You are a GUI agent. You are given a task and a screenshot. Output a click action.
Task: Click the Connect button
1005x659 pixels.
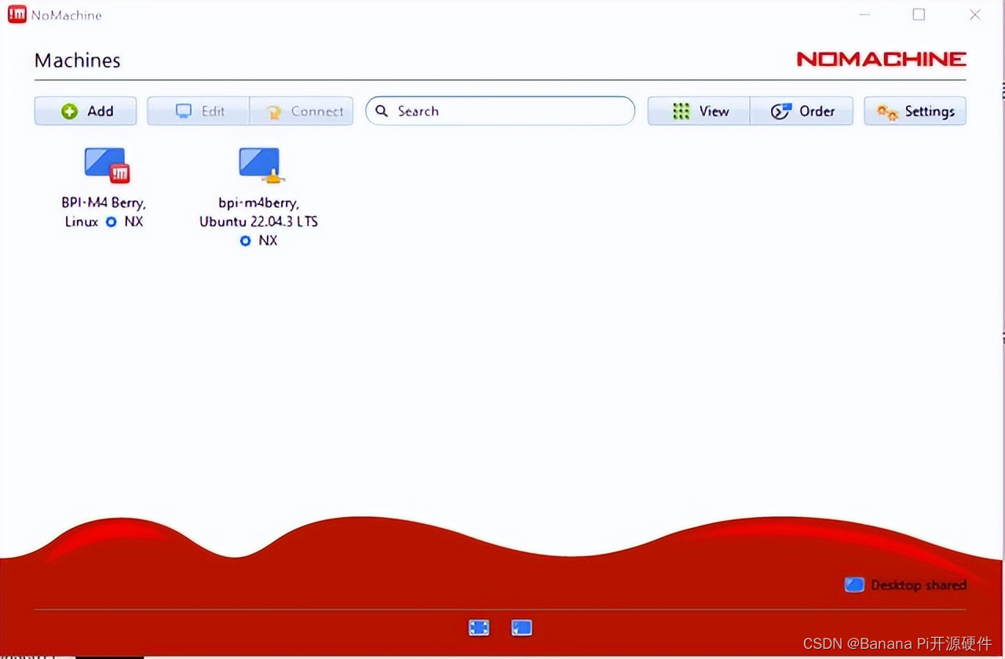point(301,111)
